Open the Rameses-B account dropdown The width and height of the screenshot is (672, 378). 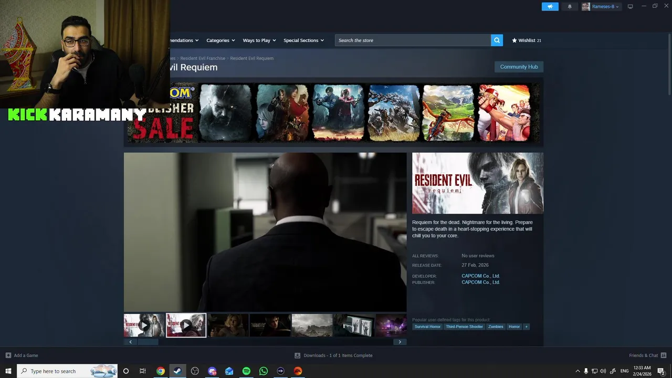(601, 6)
